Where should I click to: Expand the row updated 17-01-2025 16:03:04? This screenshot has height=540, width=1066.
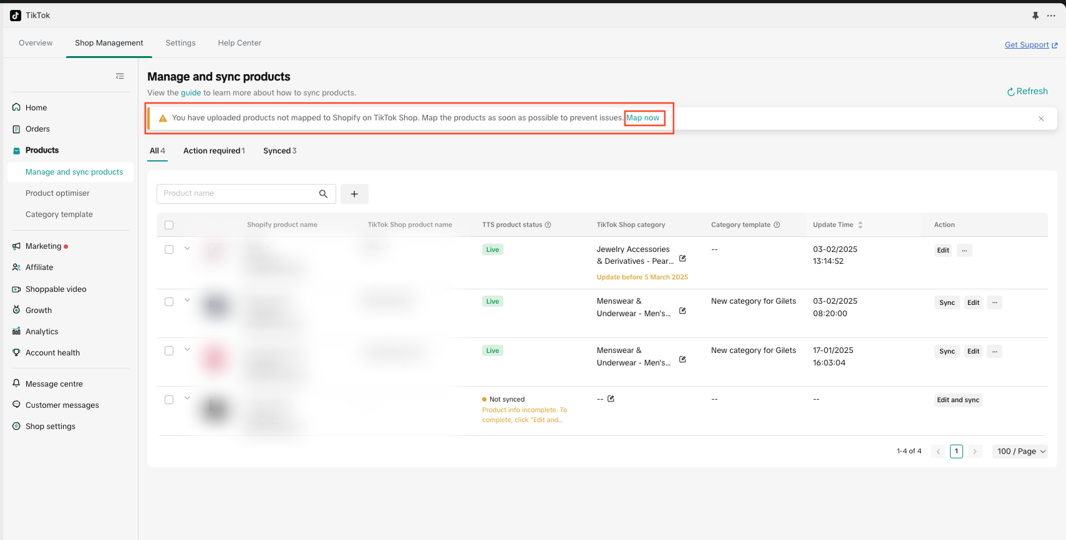click(187, 349)
